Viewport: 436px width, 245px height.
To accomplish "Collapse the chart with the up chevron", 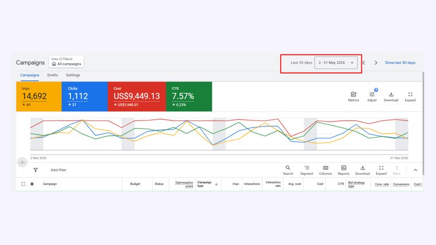I will (415, 170).
